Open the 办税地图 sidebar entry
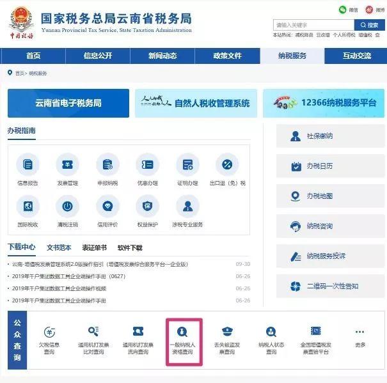Screen dimensions: 387x383 330,196
